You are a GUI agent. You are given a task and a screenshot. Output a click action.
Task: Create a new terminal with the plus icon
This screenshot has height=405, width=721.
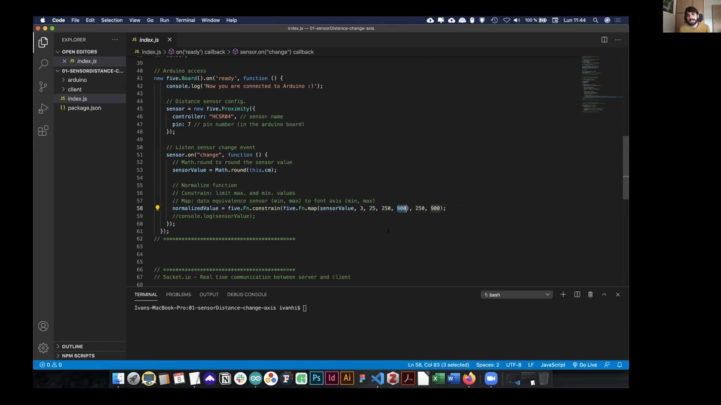tap(563, 294)
